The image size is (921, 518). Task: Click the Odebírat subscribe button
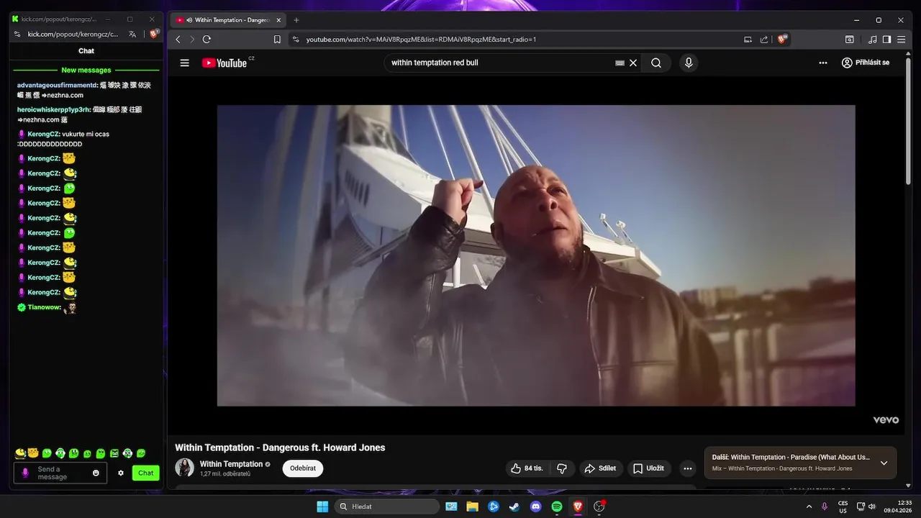(303, 468)
